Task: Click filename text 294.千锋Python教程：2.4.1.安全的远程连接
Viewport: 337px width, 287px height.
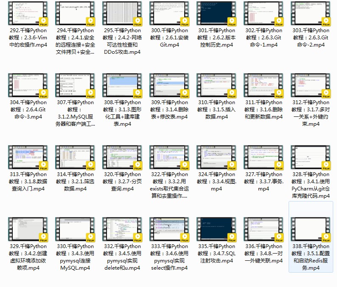Action: point(75,41)
